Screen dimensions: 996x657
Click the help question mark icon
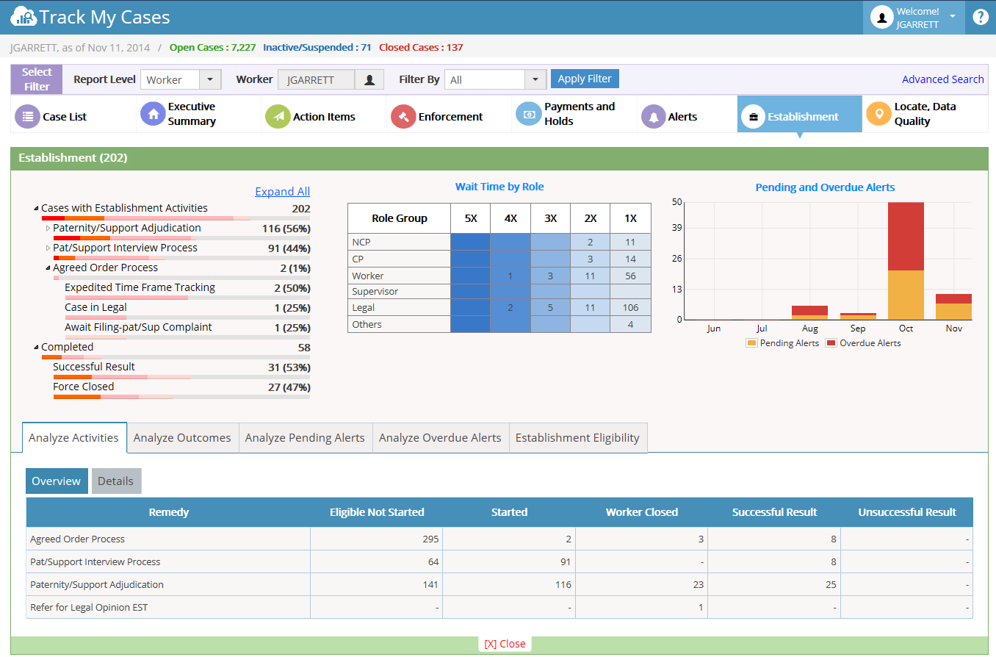click(x=981, y=17)
